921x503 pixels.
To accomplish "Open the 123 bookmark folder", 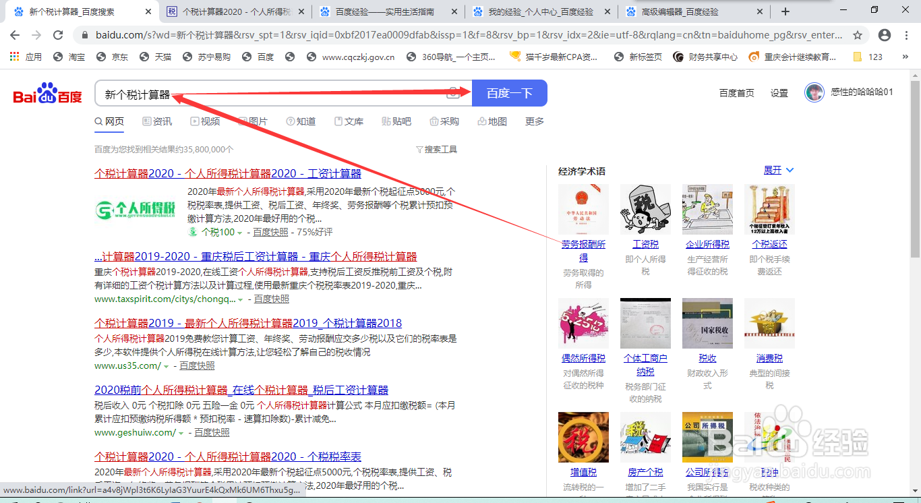I will pyautogui.click(x=868, y=57).
